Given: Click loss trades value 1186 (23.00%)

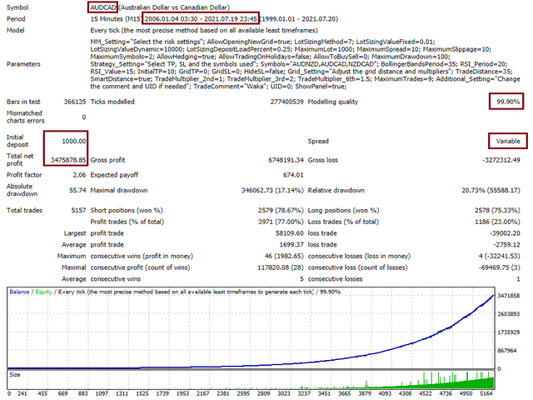Looking at the screenshot, I should (497, 222).
